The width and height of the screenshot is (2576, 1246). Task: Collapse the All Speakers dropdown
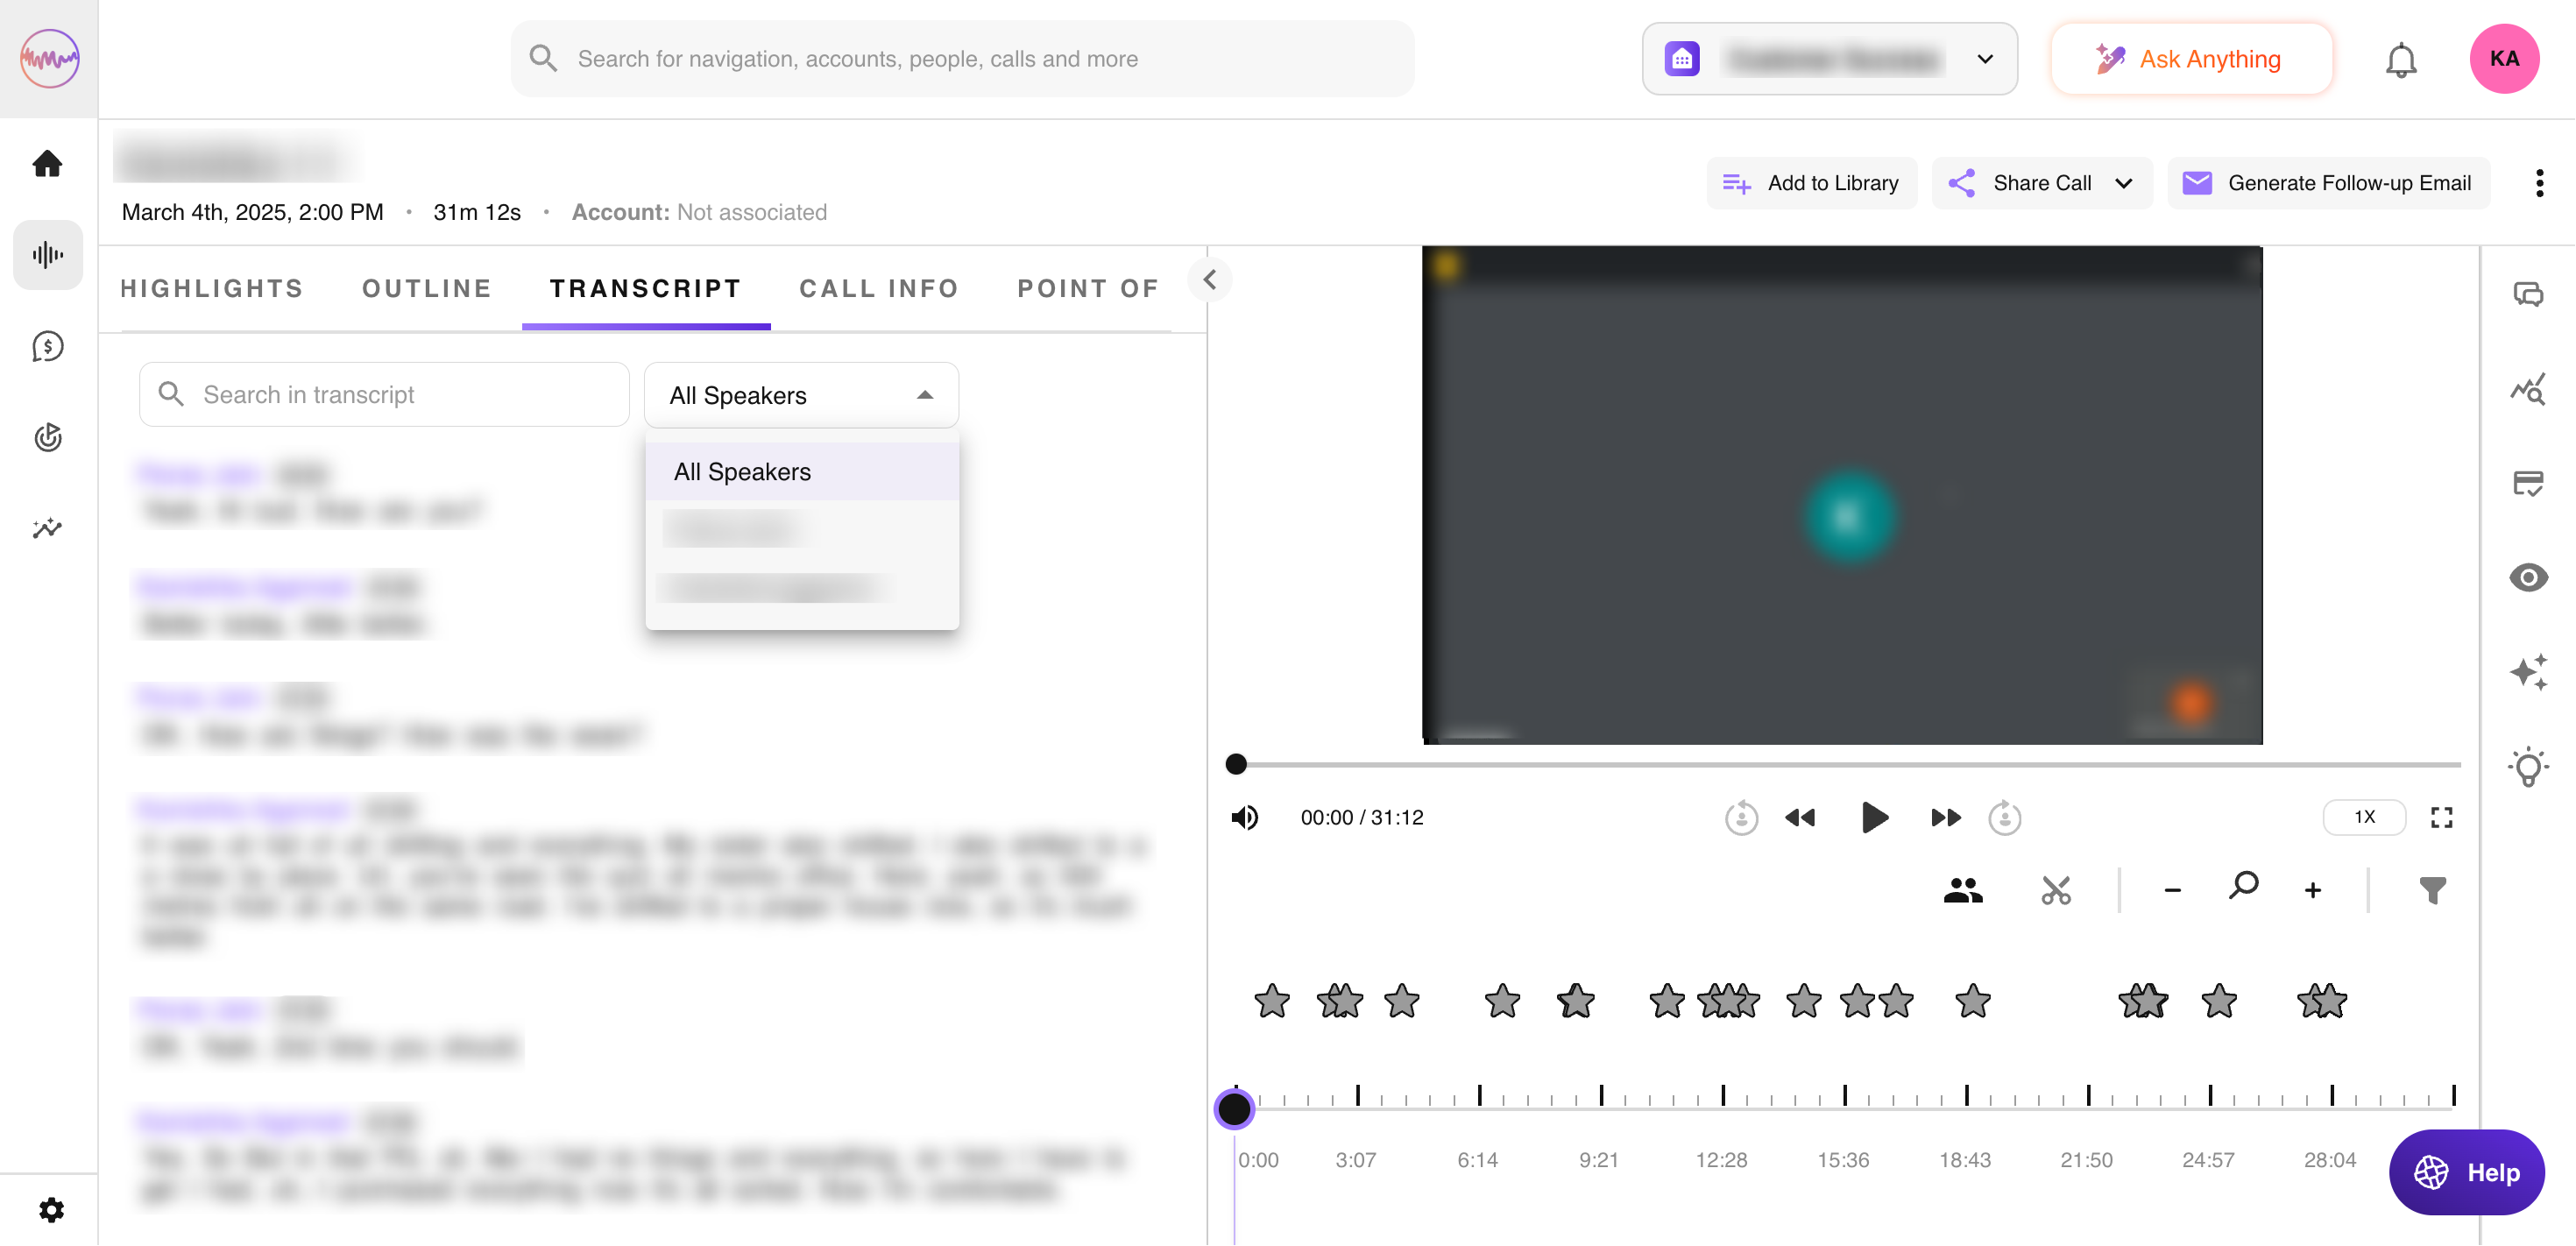pos(924,395)
